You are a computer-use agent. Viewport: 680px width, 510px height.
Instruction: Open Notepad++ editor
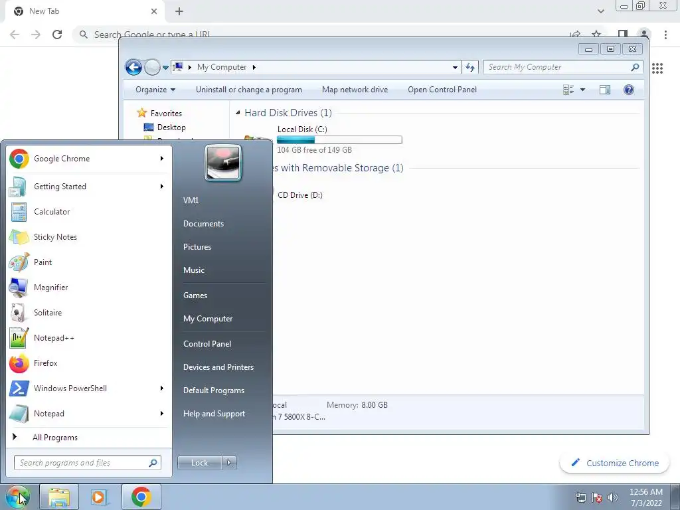click(88, 338)
